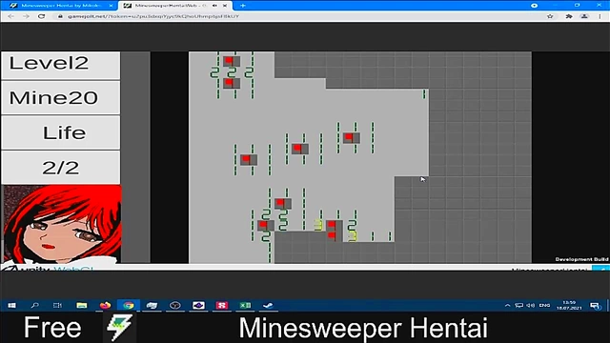The width and height of the screenshot is (610, 343).
Task: Open Excel from the taskbar
Action: click(x=245, y=305)
